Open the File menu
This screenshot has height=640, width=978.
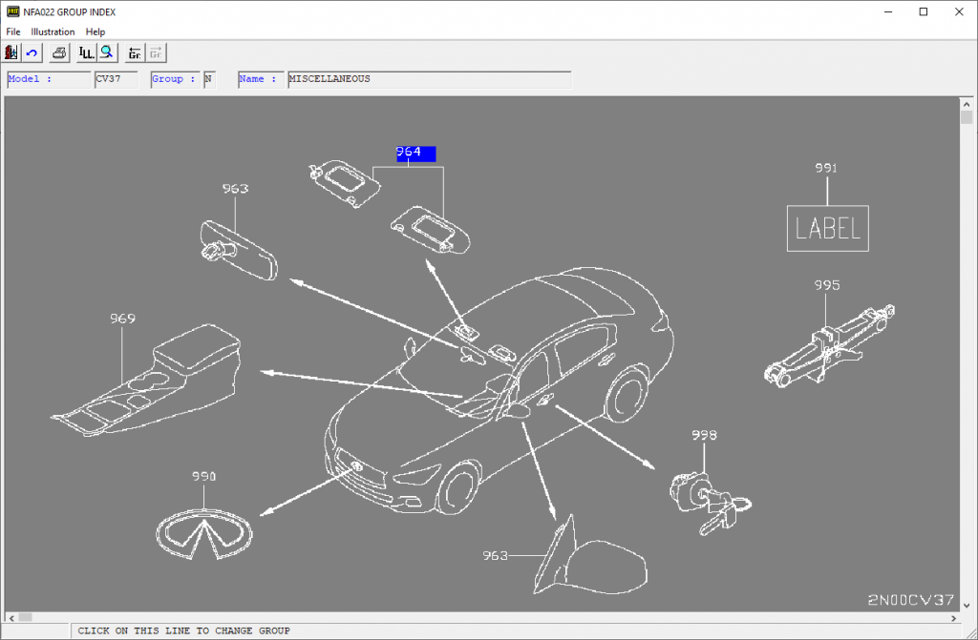(x=12, y=31)
